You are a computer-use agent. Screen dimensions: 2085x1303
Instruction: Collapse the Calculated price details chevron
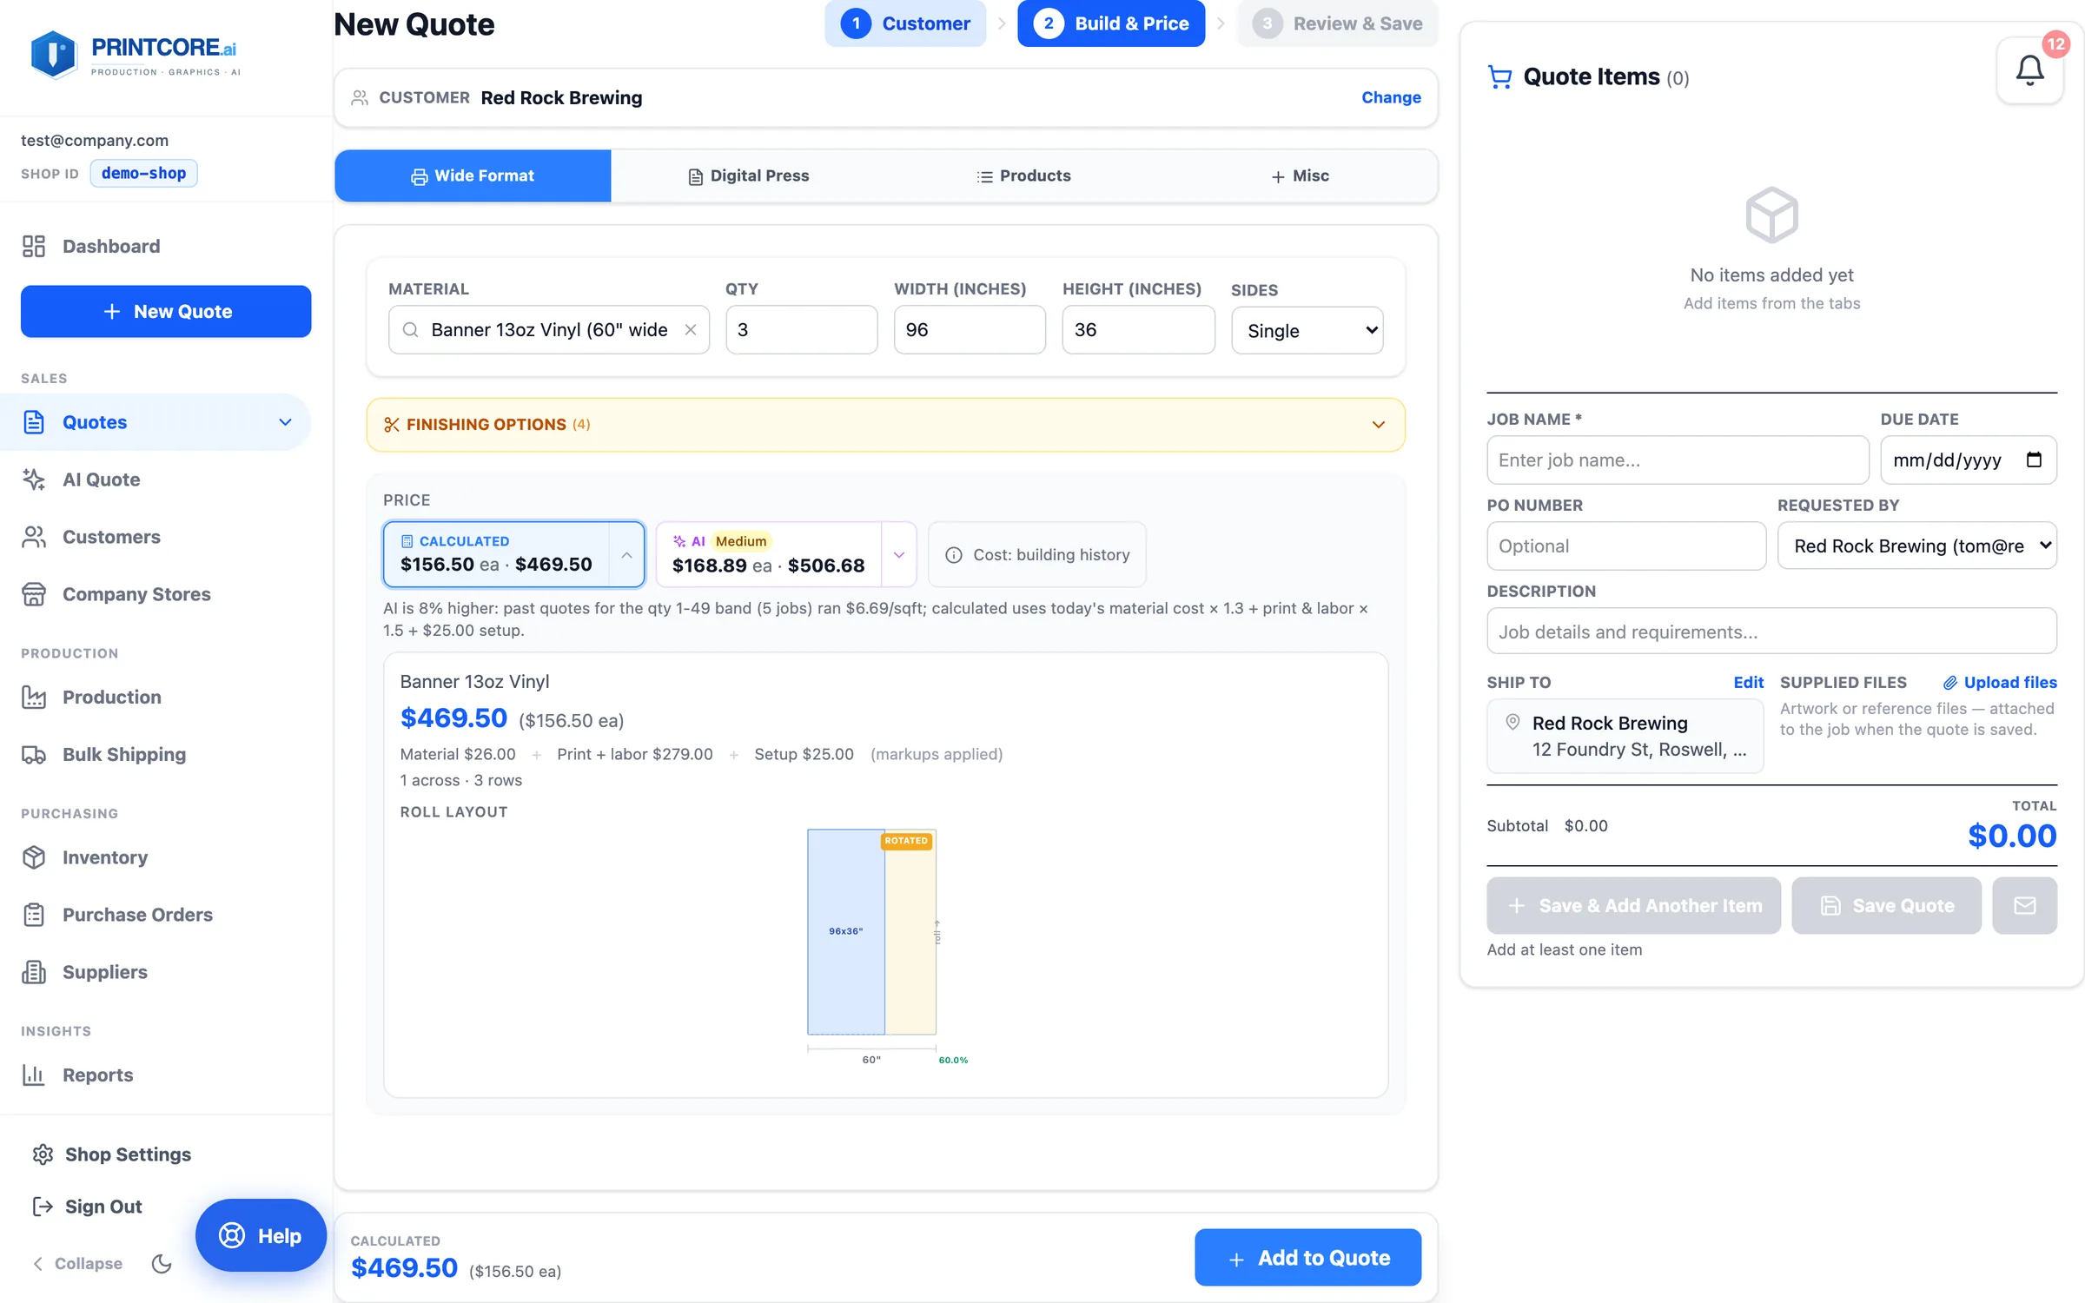pos(626,554)
